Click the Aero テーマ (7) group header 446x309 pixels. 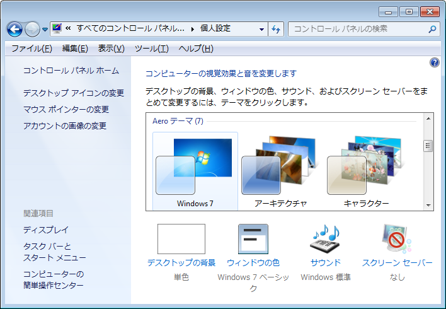click(x=178, y=121)
